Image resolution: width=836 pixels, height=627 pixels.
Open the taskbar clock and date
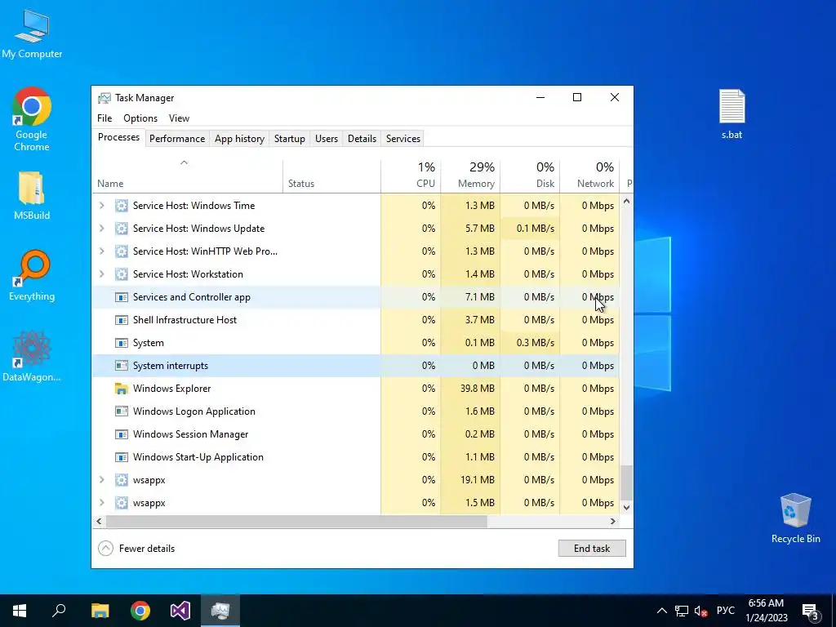pos(766,611)
